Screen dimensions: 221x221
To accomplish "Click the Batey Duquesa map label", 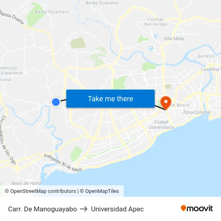I will coord(102,3).
